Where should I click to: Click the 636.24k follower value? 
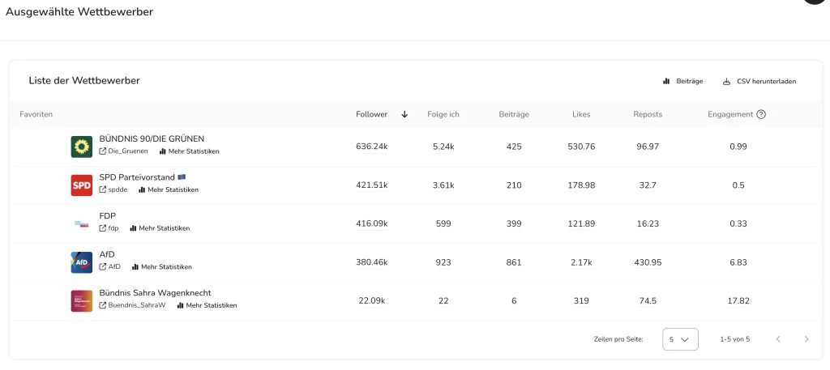coord(371,147)
